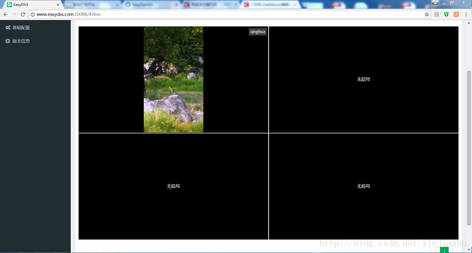Click the scrollbar up arrow
472x253 pixels.
tap(469, 23)
